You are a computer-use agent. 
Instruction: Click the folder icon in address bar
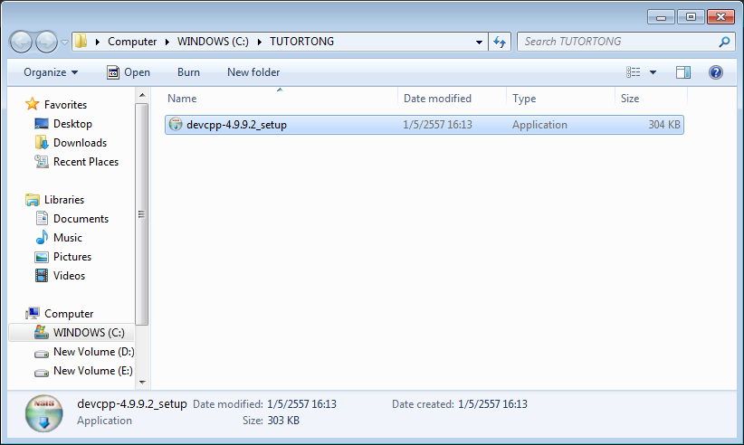81,42
